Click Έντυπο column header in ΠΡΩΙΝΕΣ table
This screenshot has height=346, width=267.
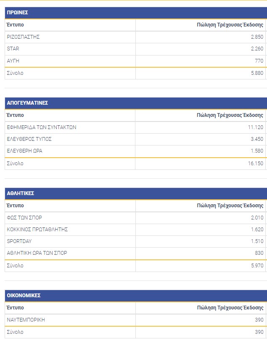click(x=15, y=25)
